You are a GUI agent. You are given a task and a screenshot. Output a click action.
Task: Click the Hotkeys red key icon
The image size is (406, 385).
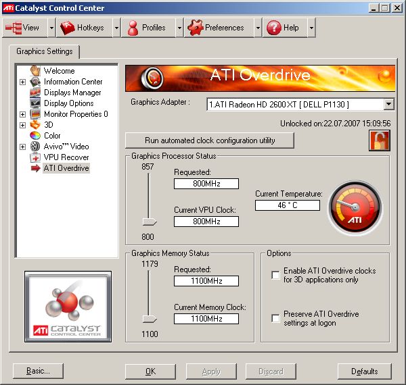tap(67, 28)
